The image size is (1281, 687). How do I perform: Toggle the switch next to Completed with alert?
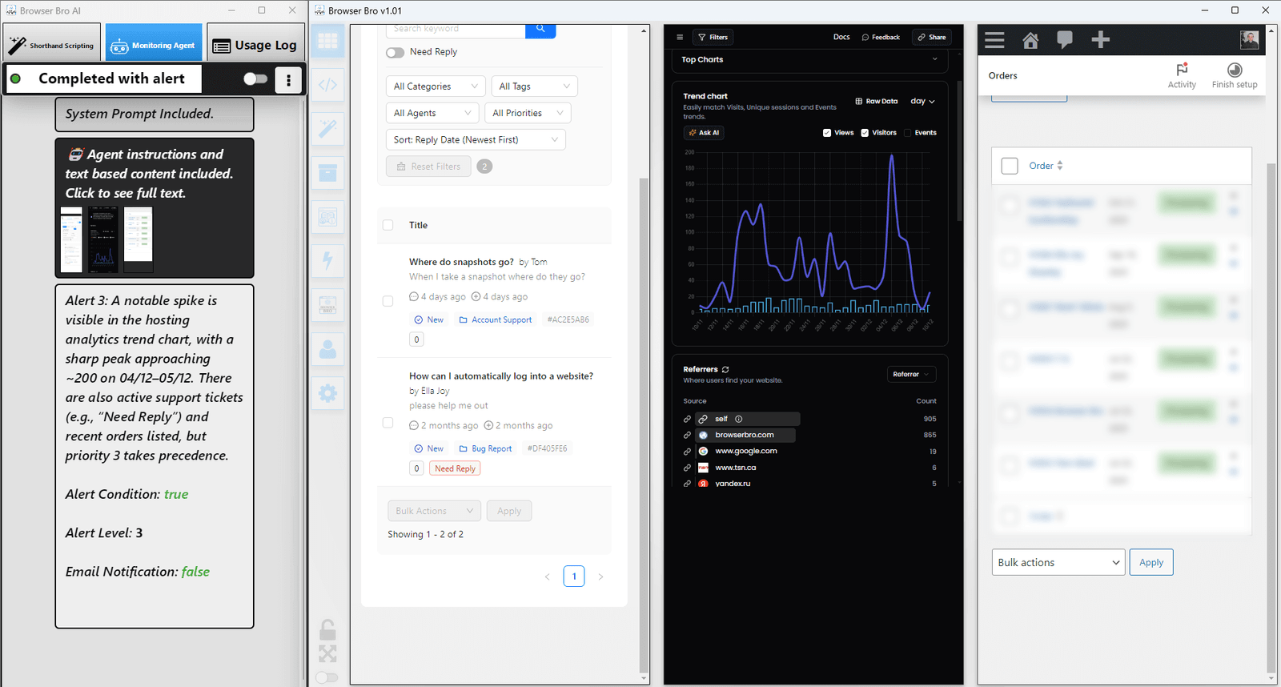click(x=255, y=78)
